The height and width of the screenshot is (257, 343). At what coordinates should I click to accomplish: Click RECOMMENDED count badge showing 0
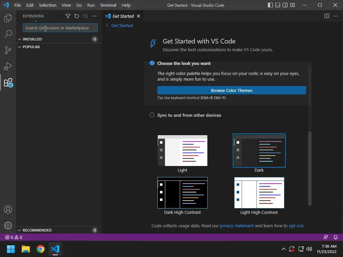(95, 230)
